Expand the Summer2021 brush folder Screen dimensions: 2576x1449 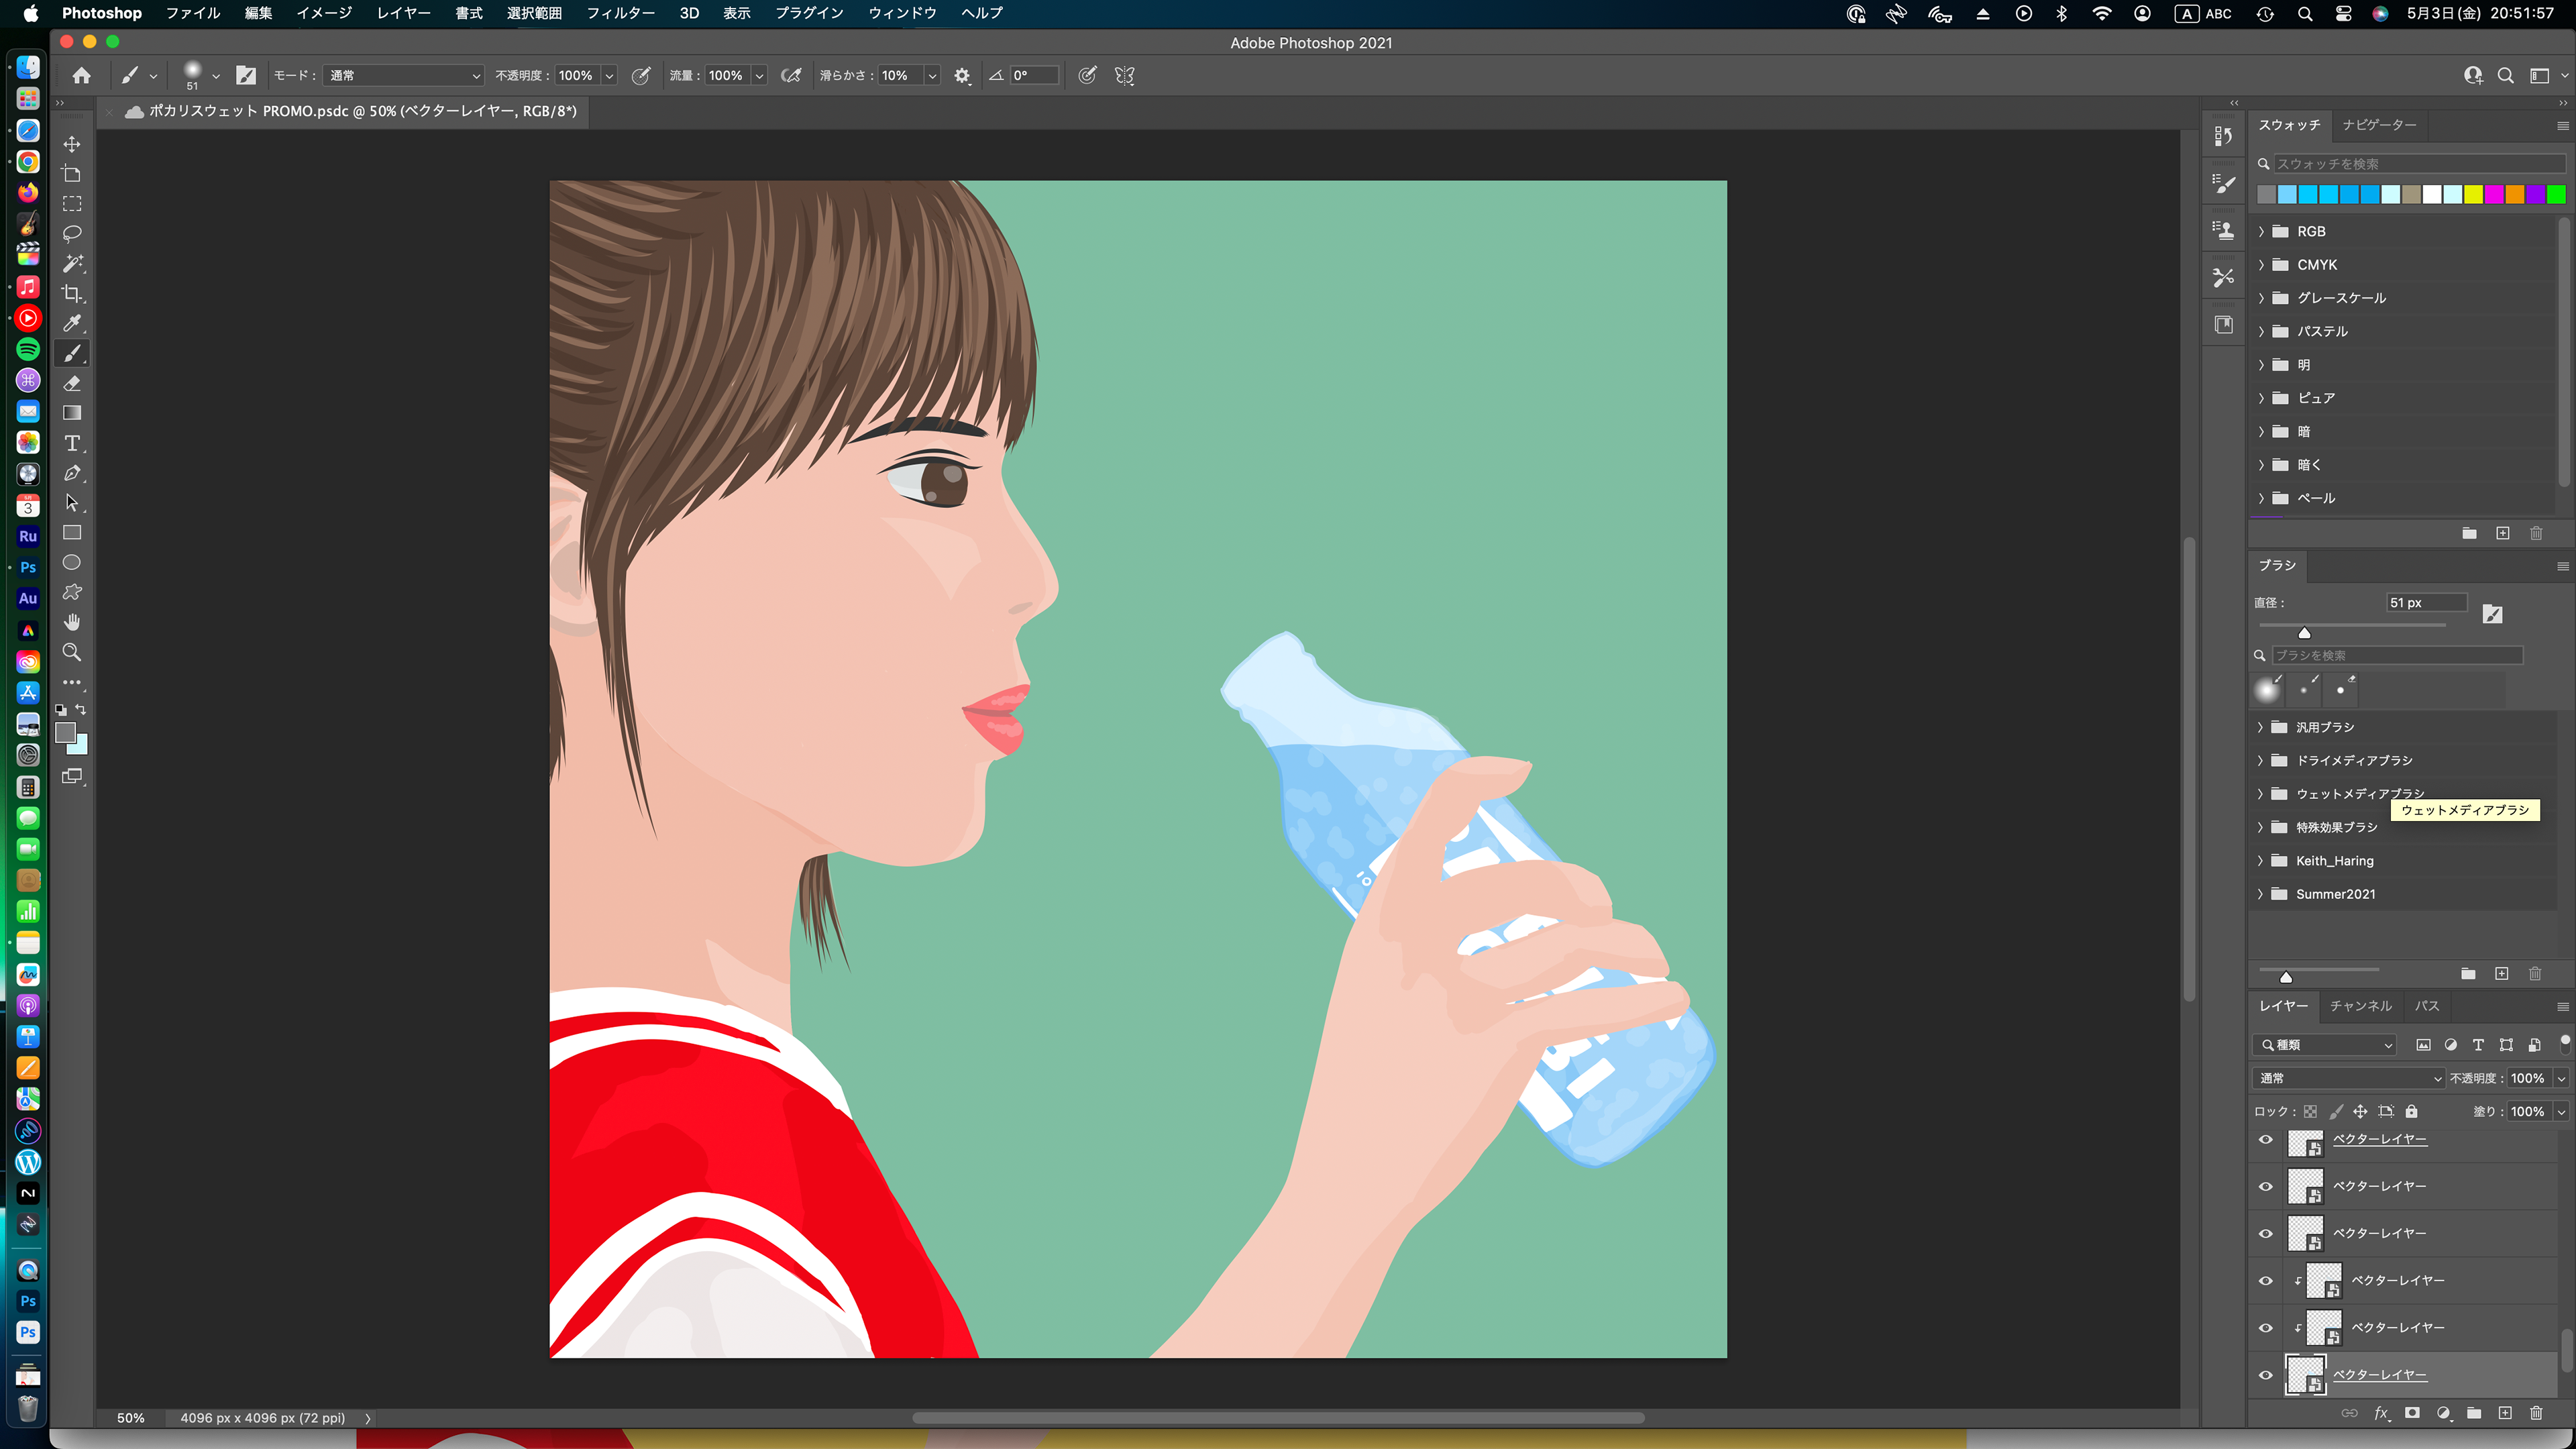click(2260, 894)
